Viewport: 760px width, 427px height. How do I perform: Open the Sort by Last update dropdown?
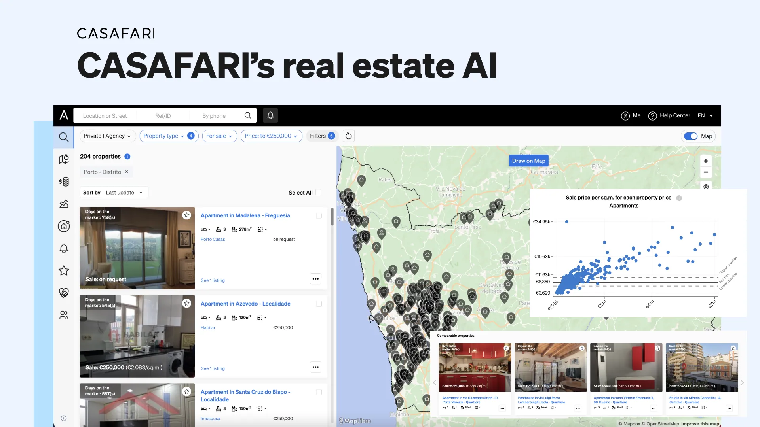[x=114, y=193]
